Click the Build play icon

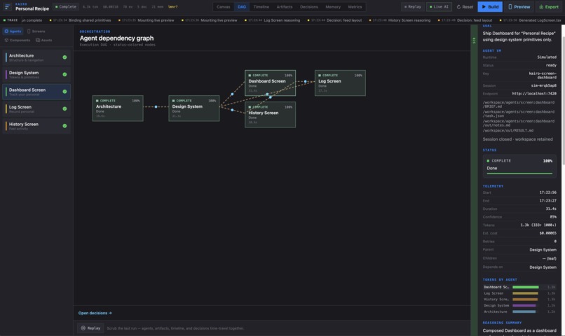tap(484, 7)
